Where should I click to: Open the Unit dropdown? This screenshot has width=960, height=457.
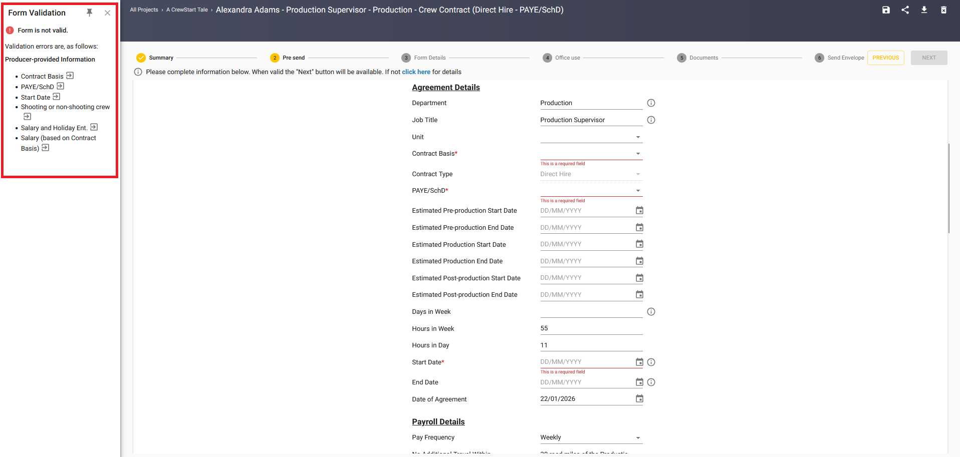click(x=638, y=137)
